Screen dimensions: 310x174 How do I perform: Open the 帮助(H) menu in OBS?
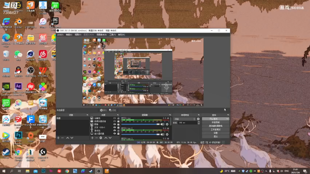(x=122, y=35)
